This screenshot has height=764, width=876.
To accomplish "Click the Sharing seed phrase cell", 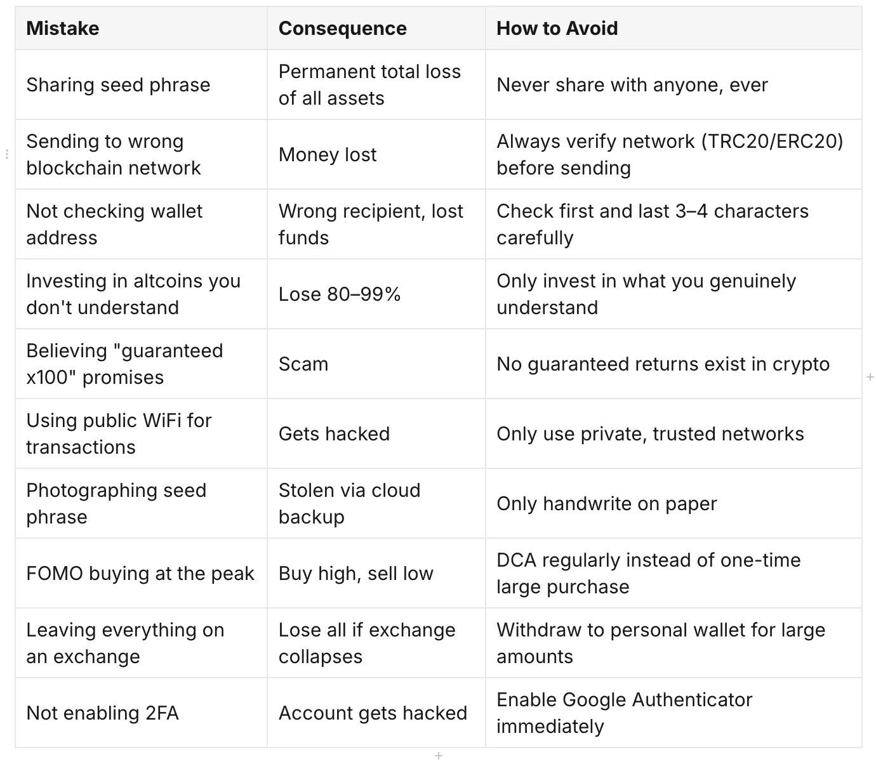I will pyautogui.click(x=141, y=84).
